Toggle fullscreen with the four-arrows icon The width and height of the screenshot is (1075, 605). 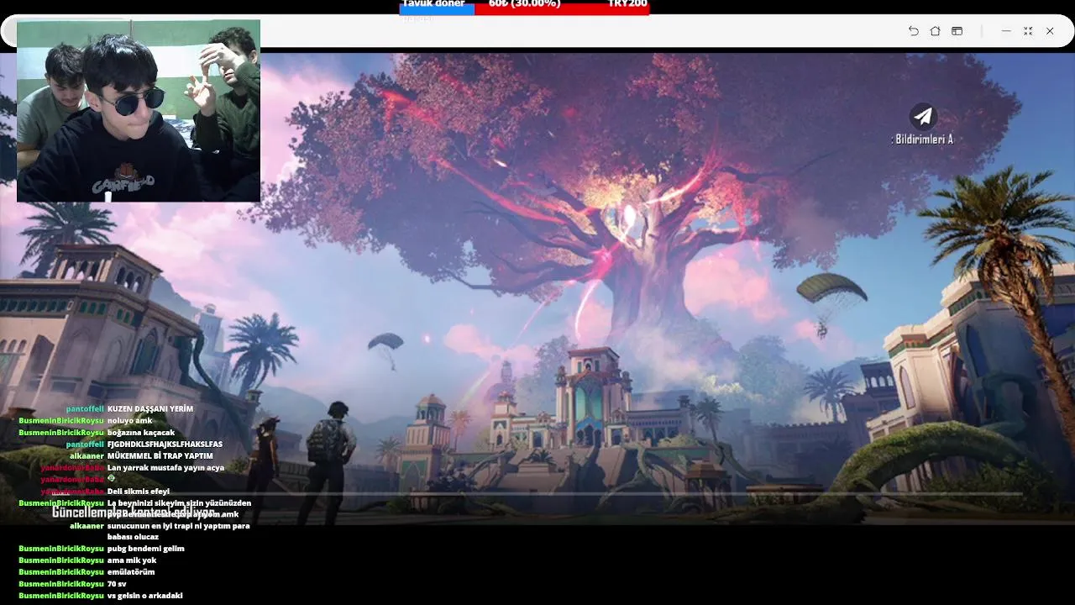pyautogui.click(x=1028, y=31)
